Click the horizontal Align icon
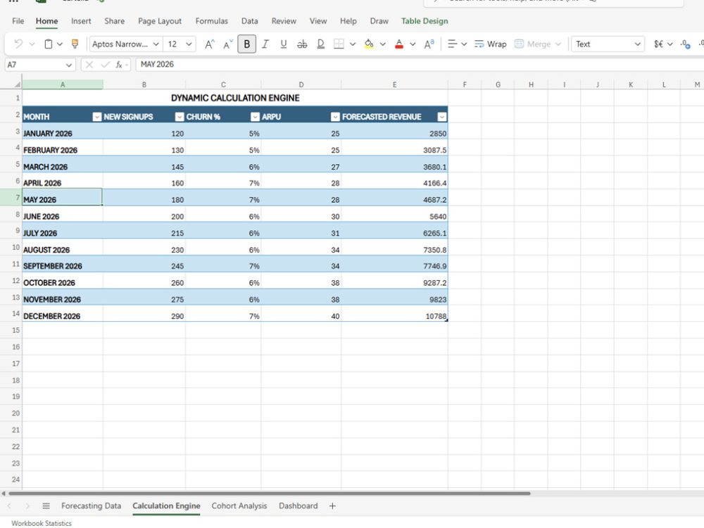The height and width of the screenshot is (528, 704). tap(452, 44)
